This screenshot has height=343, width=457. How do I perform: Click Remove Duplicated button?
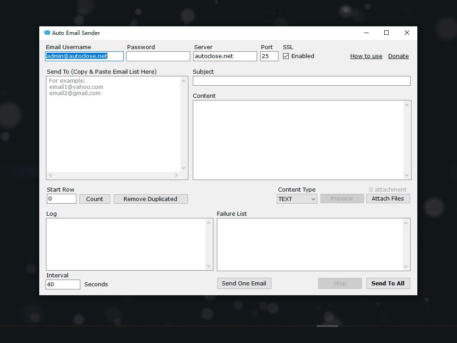tap(151, 199)
